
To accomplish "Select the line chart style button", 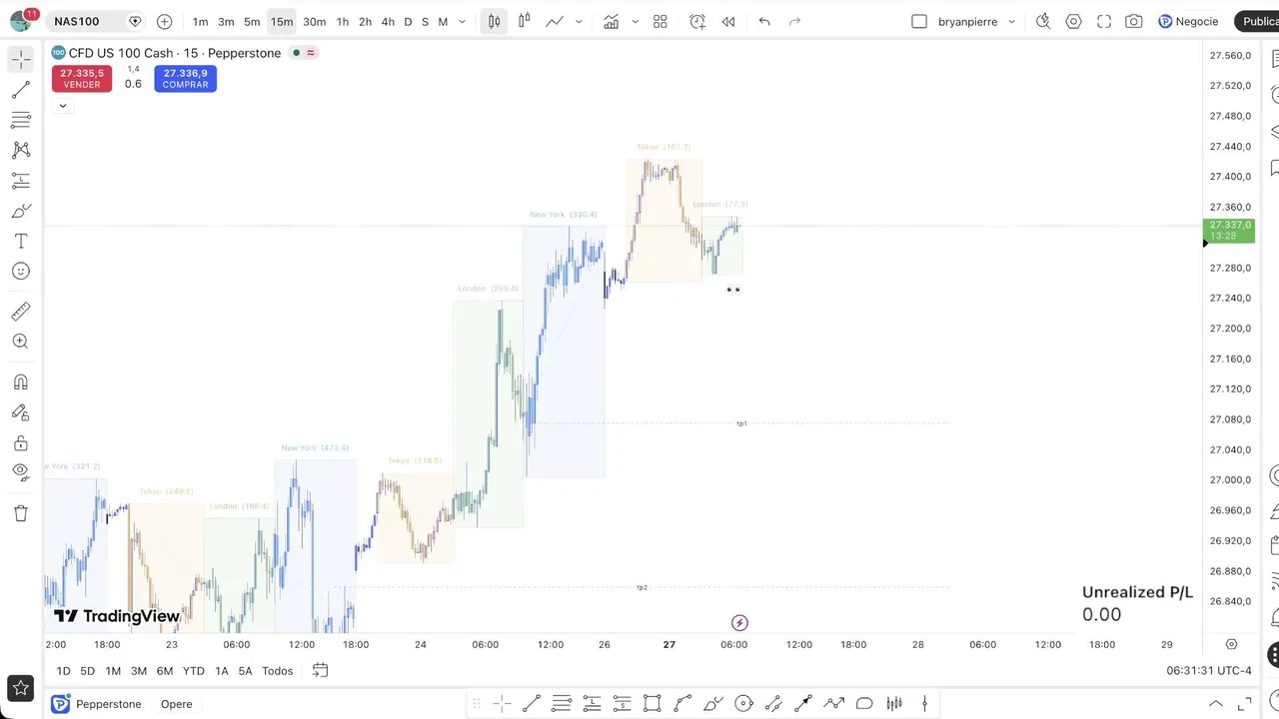I will tap(555, 21).
